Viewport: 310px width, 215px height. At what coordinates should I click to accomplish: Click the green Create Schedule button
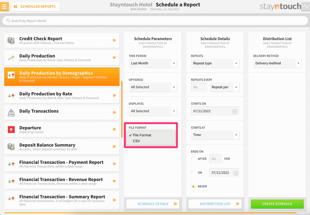pyautogui.click(x=277, y=204)
